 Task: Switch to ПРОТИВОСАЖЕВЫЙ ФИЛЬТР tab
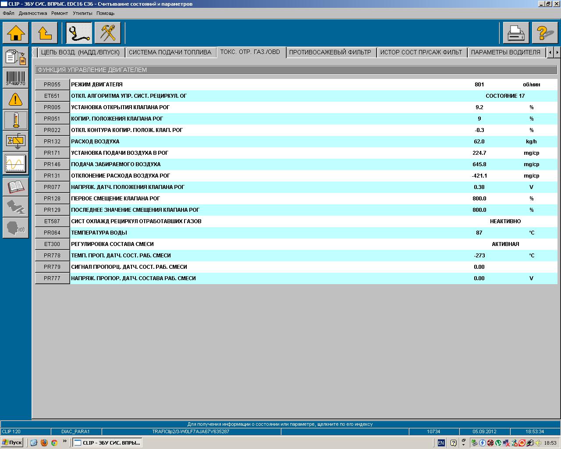pos(330,52)
